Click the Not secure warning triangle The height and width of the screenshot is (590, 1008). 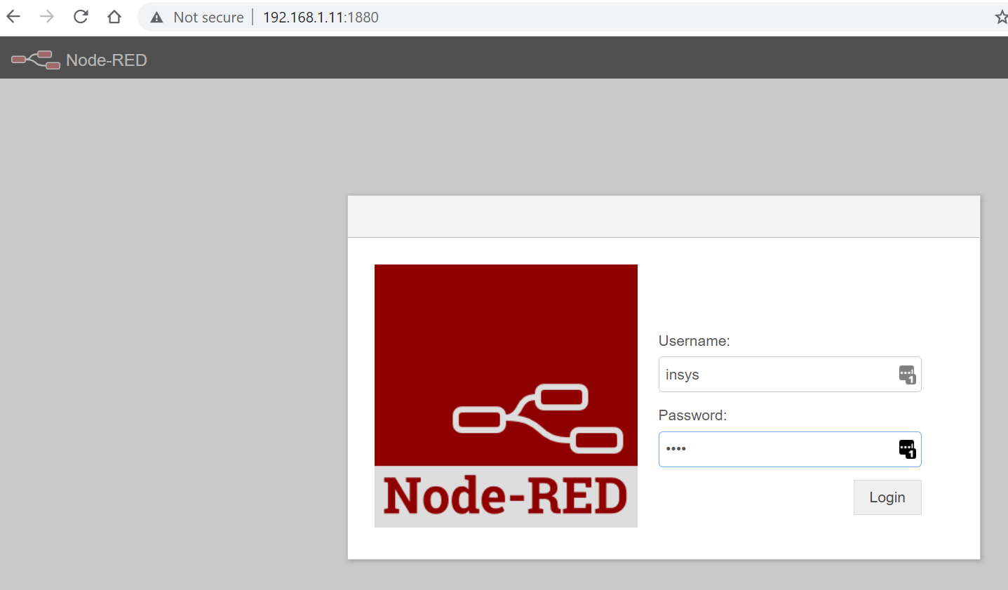[157, 18]
